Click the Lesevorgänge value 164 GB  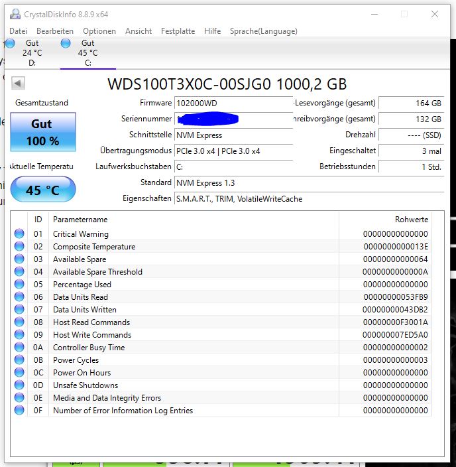[412, 103]
